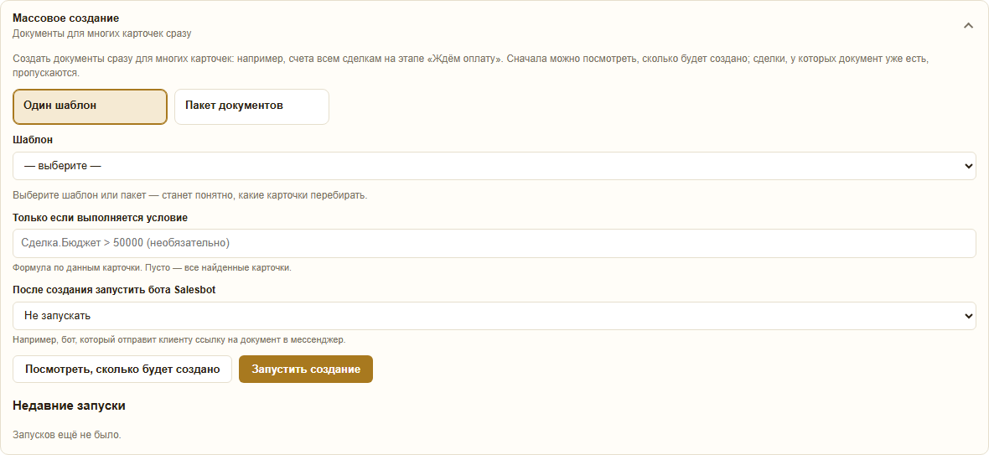The width and height of the screenshot is (989, 455).
Task: Click the Шаблон field label
Action: click(x=33, y=140)
